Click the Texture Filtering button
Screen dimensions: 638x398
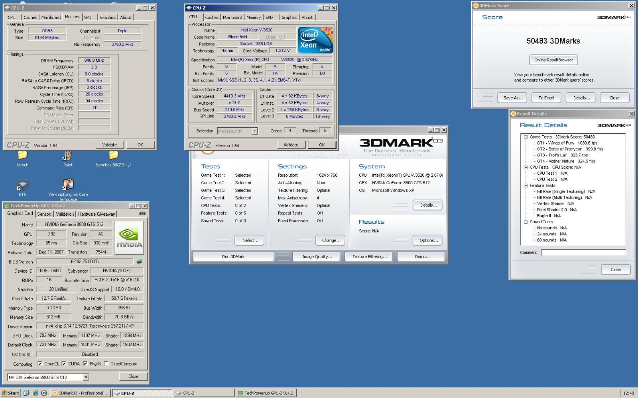tap(369, 257)
